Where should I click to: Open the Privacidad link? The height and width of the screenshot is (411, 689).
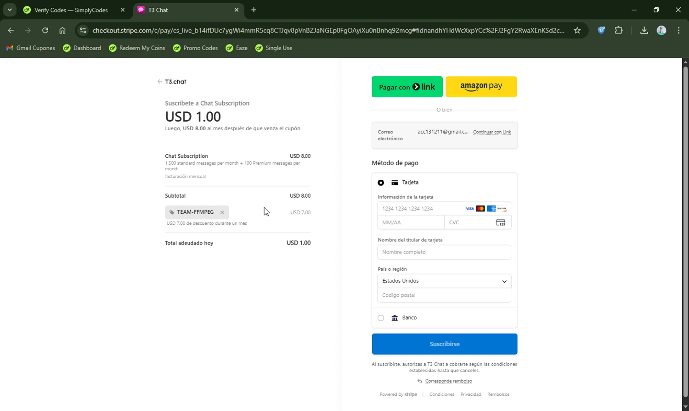(471, 394)
